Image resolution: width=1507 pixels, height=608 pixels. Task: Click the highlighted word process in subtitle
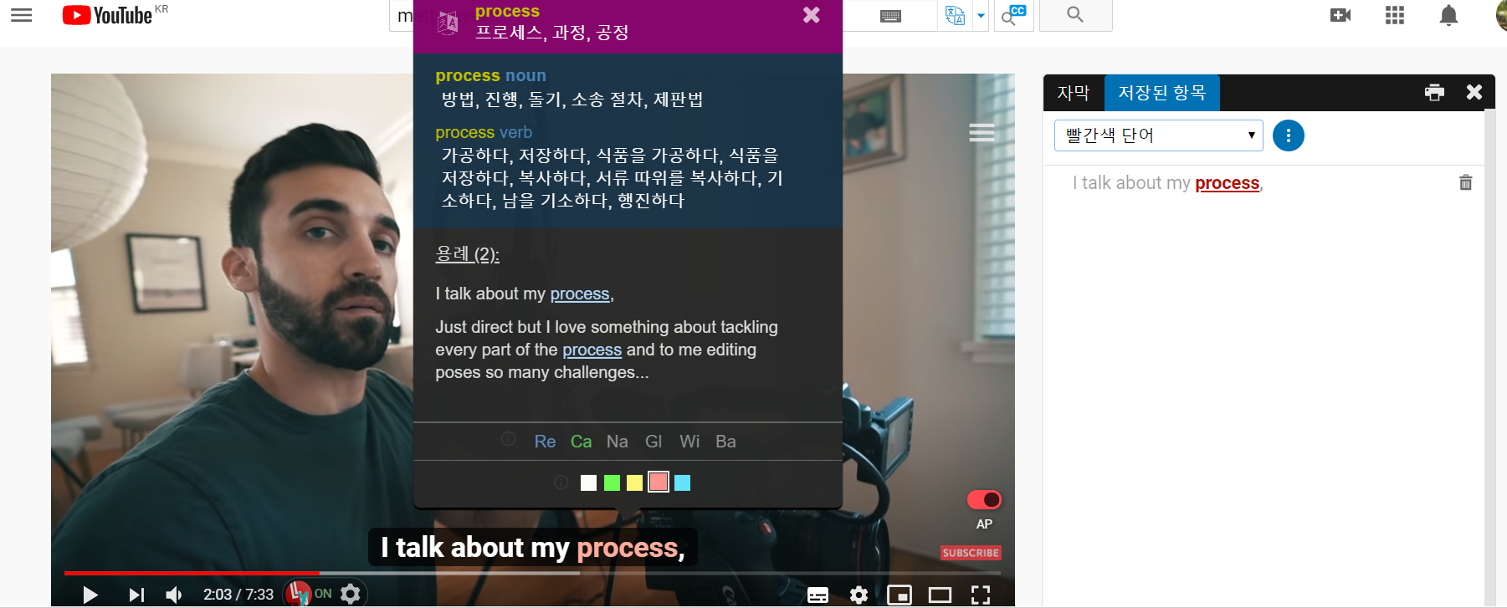pos(628,548)
